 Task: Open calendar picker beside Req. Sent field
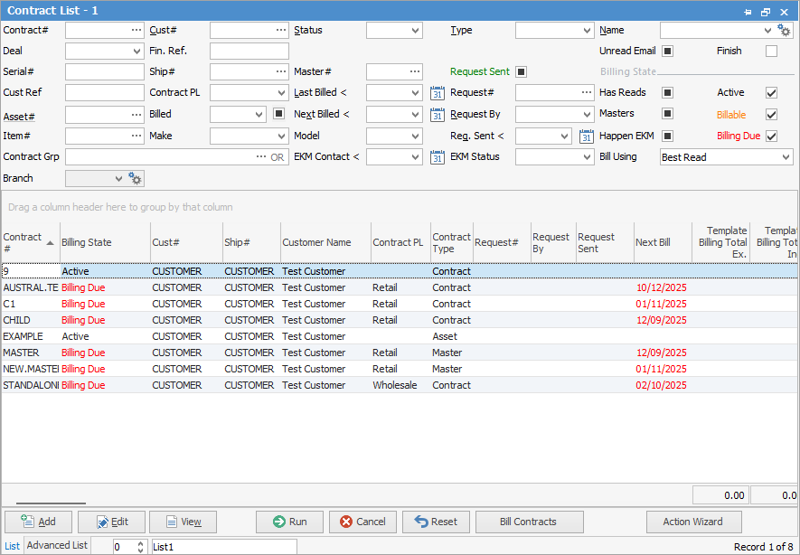[587, 136]
